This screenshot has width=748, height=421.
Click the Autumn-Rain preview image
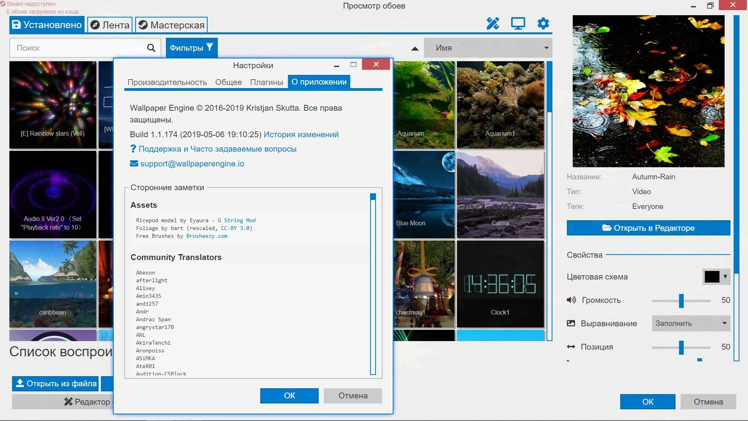[x=648, y=91]
